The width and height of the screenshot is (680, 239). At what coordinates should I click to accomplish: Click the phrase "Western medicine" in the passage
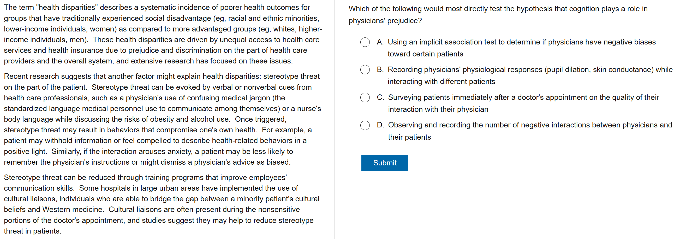pos(72,210)
